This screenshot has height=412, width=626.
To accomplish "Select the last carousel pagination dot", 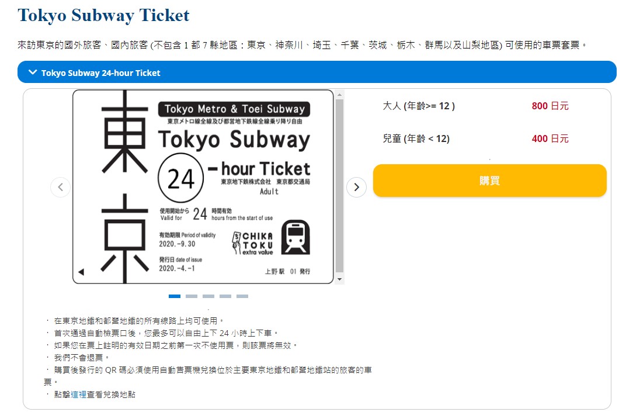I will 243,296.
